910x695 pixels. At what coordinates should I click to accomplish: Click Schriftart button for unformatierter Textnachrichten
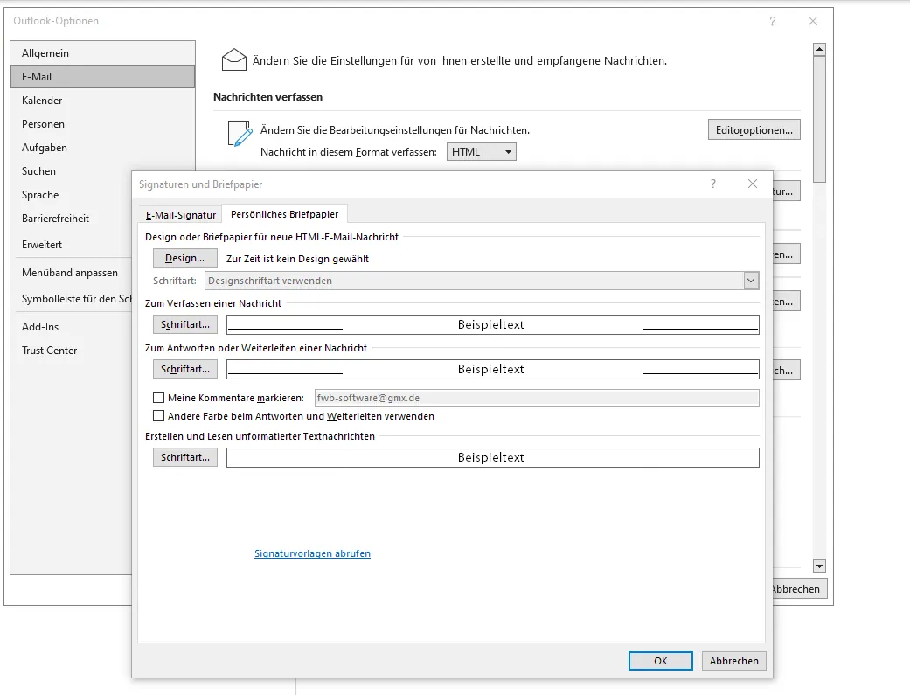click(185, 457)
